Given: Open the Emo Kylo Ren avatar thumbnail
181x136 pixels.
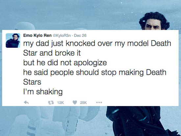Looking at the screenshot, I should tap(13, 41).
